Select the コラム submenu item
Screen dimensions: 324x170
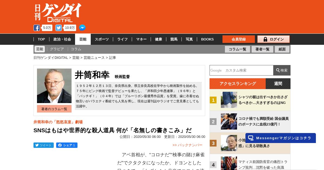coord(76,49)
